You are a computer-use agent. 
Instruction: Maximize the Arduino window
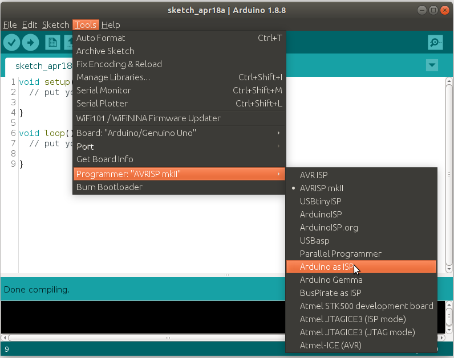tap(433, 10)
